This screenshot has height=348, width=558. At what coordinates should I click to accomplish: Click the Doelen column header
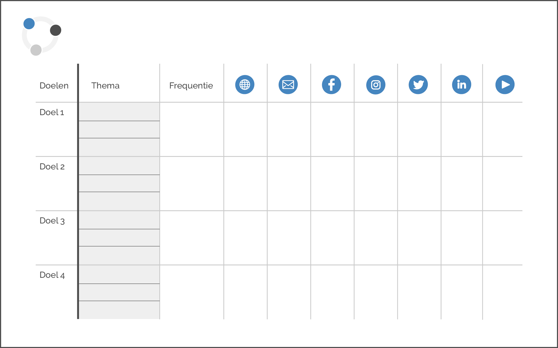pyautogui.click(x=54, y=86)
